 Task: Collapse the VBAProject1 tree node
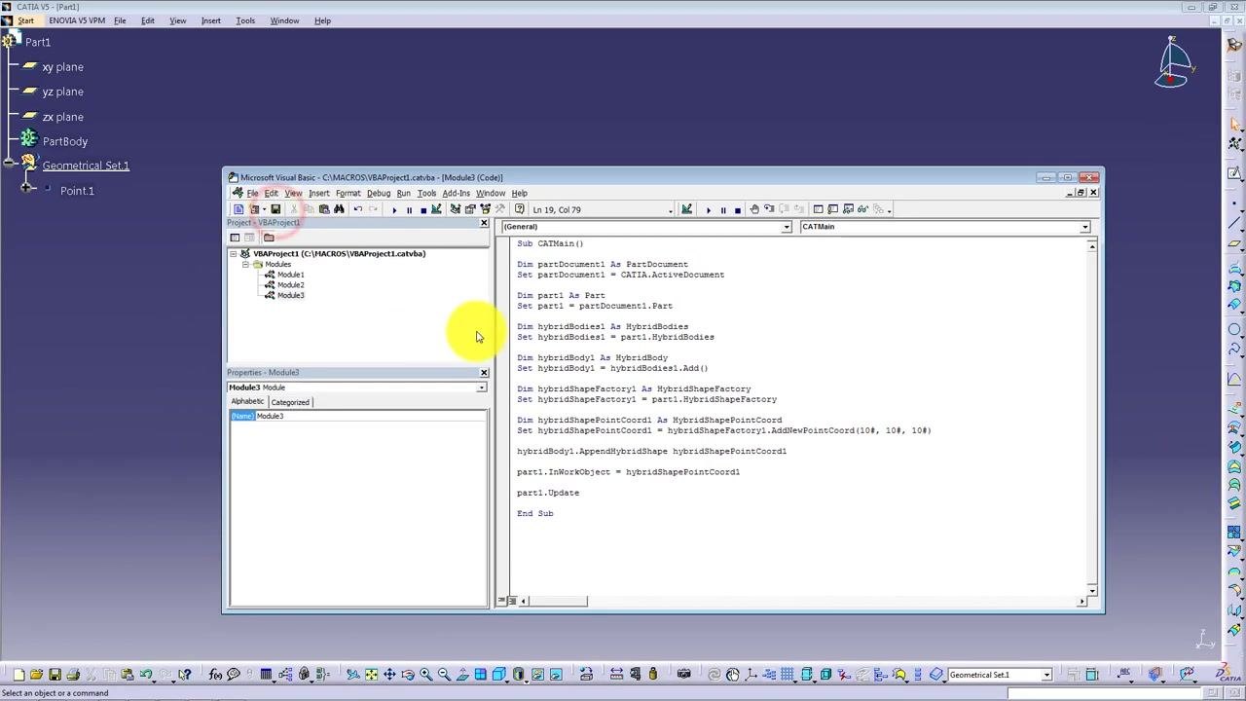tap(234, 254)
